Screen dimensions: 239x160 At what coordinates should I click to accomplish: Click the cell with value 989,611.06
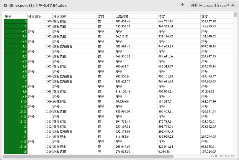tap(179, 57)
